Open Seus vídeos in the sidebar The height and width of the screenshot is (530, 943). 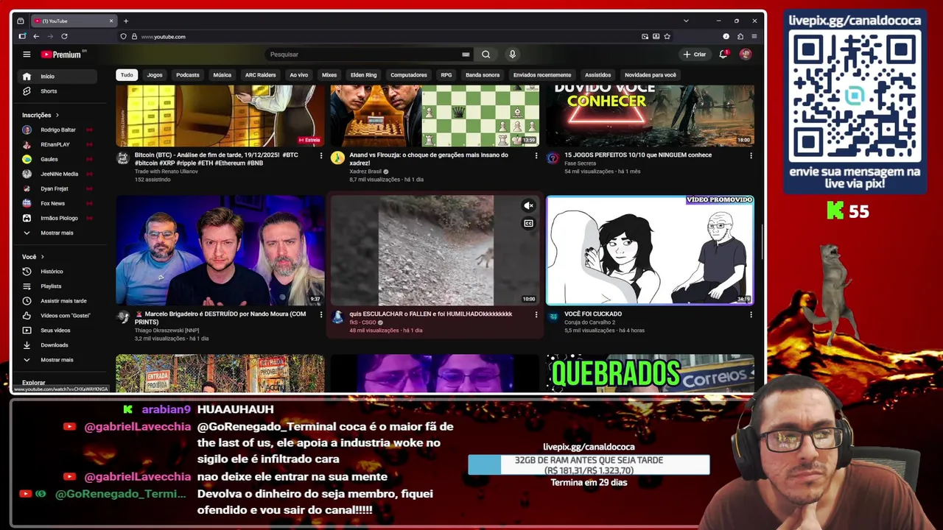tap(57, 331)
